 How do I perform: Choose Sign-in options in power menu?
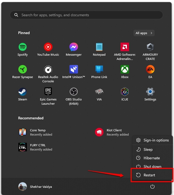pyautogui.click(x=152, y=140)
